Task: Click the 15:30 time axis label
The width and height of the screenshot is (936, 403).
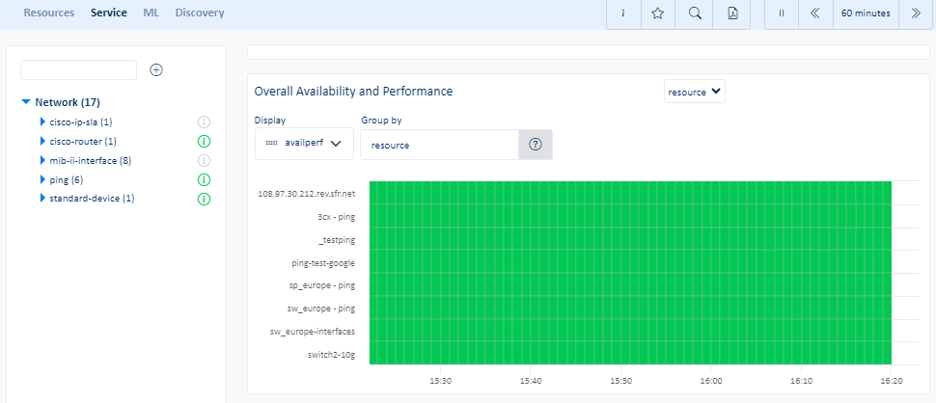Action: coord(440,380)
